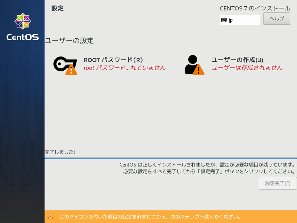The height and width of the screenshot is (223, 297).
Task: Click the 設定 title label
Action: (58, 8)
